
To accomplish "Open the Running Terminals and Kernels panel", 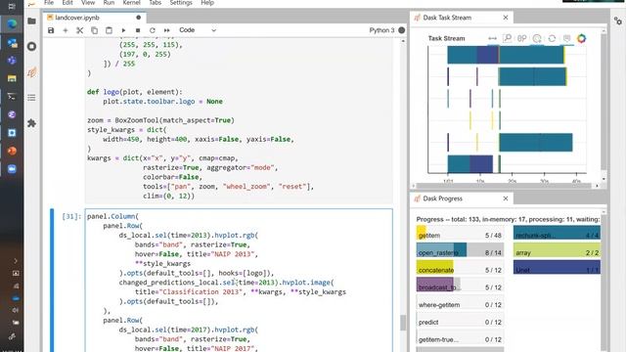I will click(31, 47).
